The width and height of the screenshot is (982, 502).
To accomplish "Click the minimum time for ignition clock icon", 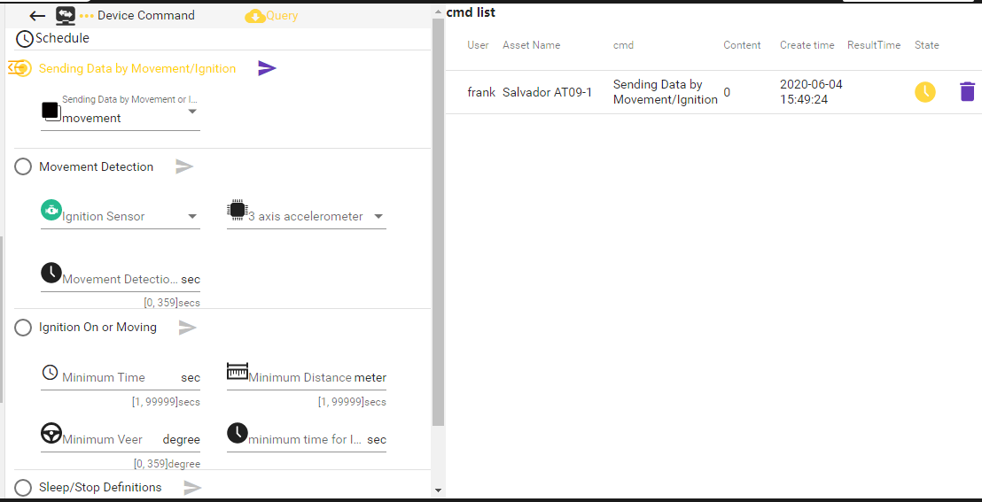I will [238, 433].
